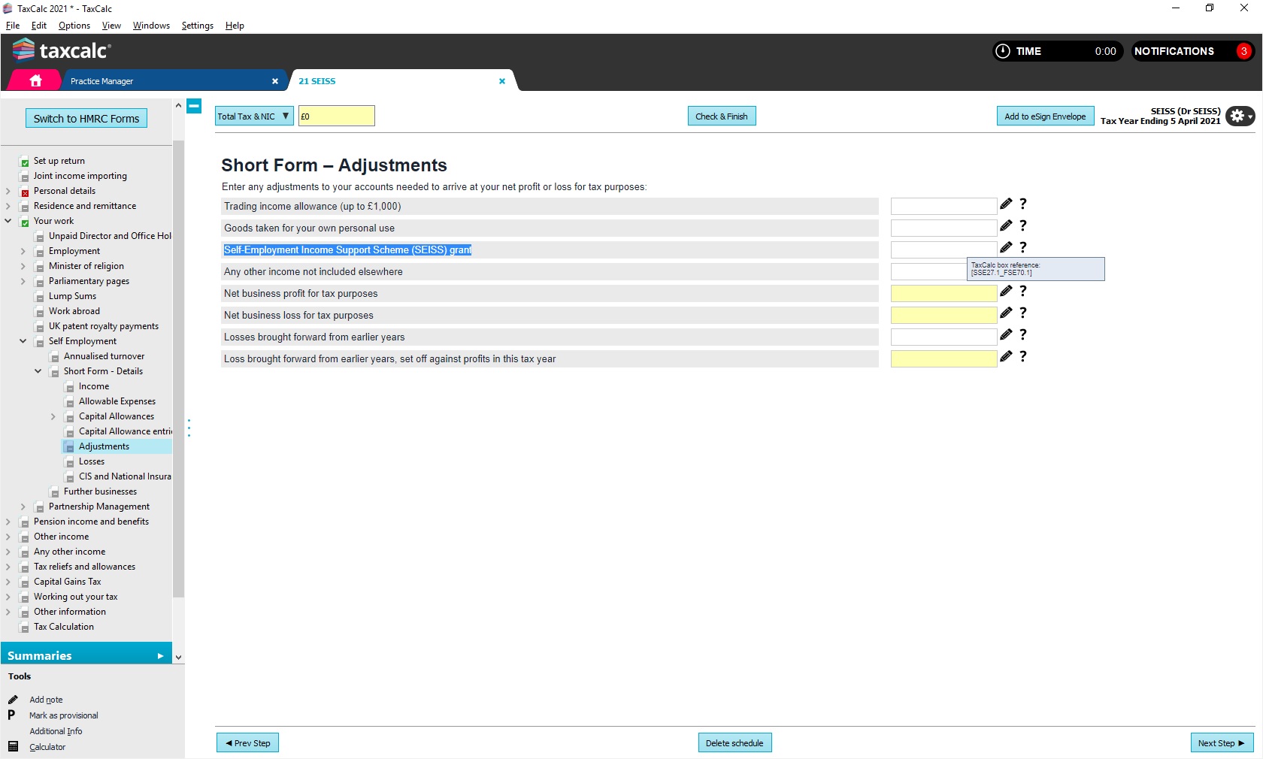Image resolution: width=1263 pixels, height=759 pixels.
Task: Toggle the Set up return status checkbox
Action: pyautogui.click(x=25, y=162)
